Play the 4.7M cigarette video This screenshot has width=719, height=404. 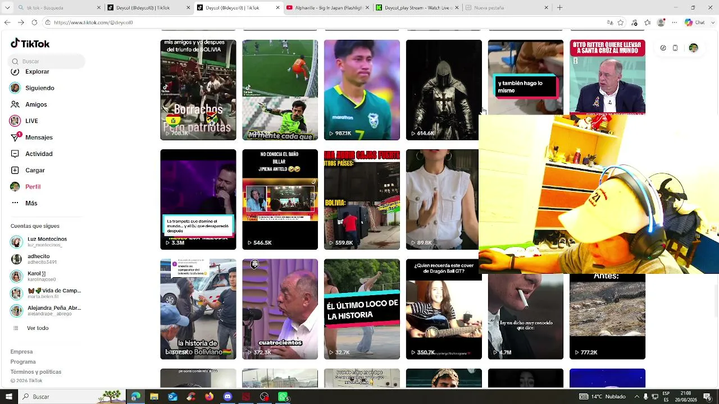(x=526, y=316)
